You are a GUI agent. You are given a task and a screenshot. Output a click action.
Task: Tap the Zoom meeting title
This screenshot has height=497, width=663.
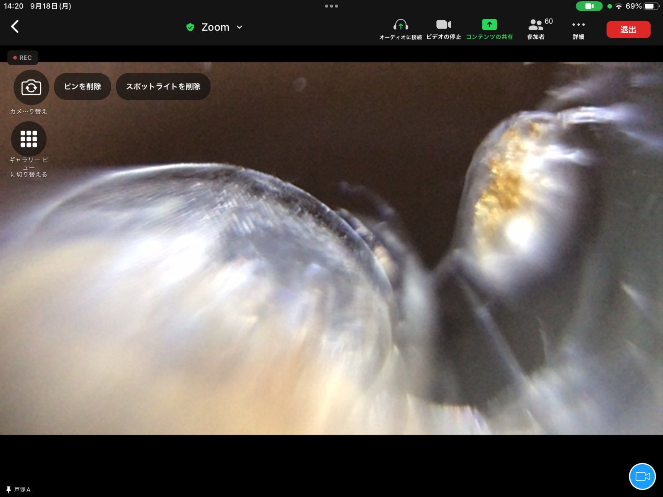(215, 27)
